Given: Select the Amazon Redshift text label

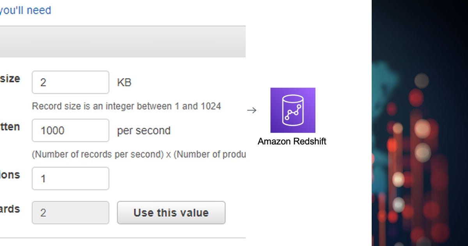Looking at the screenshot, I should [292, 141].
